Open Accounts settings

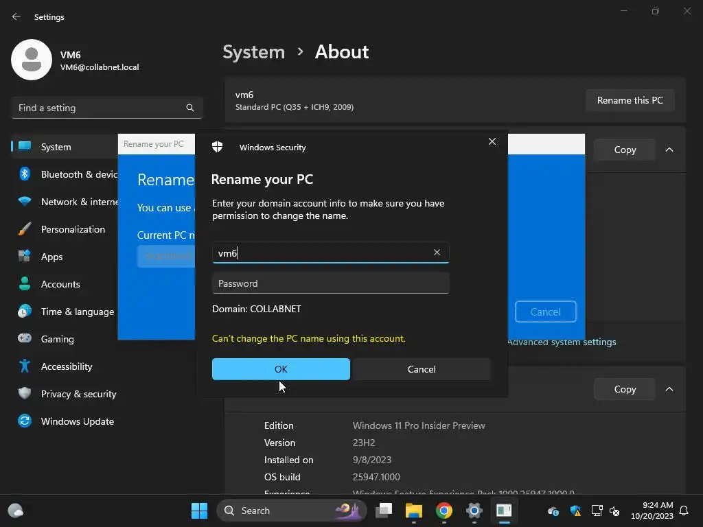[65, 284]
